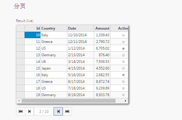The image size is (182, 120).
Task: Select Amount cell 8,872.74
Action: 102,82
